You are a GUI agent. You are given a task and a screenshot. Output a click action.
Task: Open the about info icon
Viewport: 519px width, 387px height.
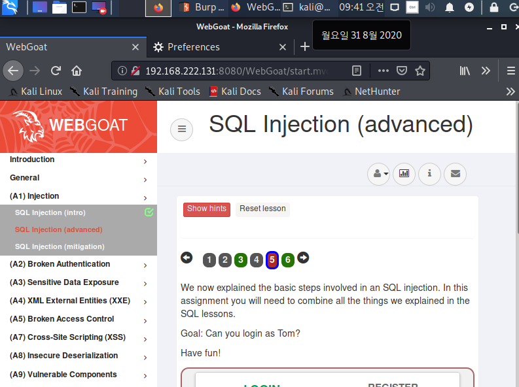click(429, 174)
